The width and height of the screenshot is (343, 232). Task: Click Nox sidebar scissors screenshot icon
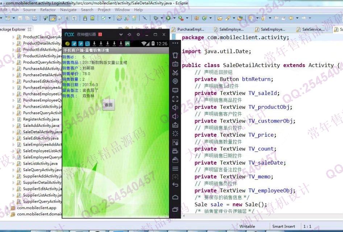(175, 72)
